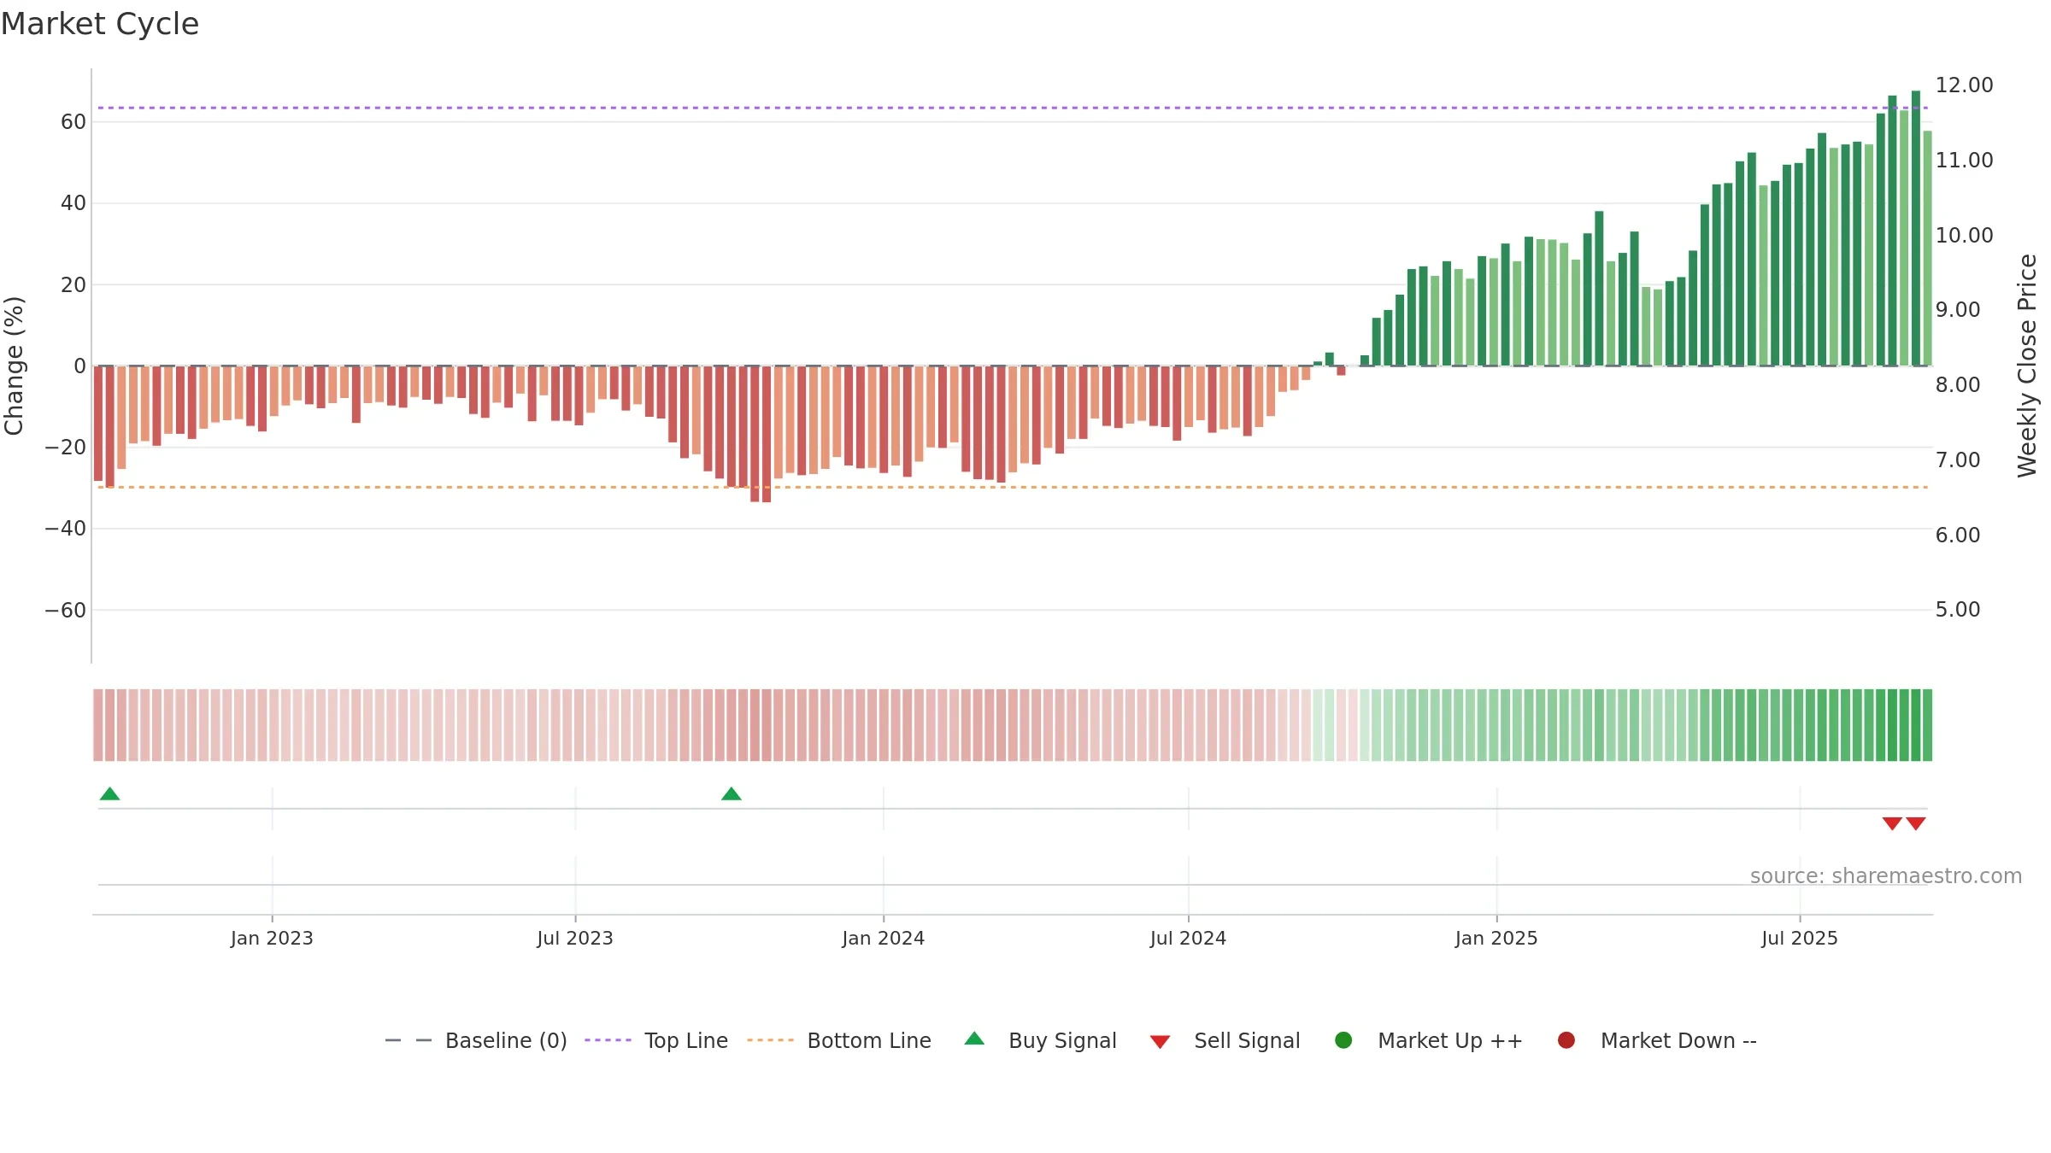The width and height of the screenshot is (2051, 1153).
Task: Click the tallest green bar at the right end
Action: coord(1916,228)
